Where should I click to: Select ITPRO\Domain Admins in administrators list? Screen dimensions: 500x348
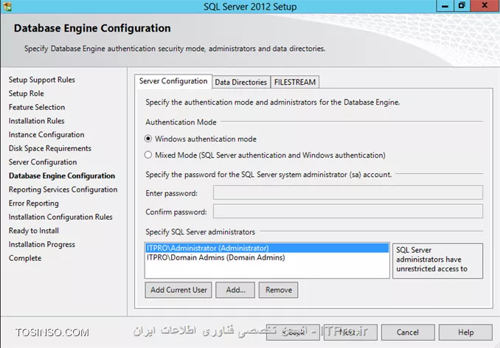[267, 257]
